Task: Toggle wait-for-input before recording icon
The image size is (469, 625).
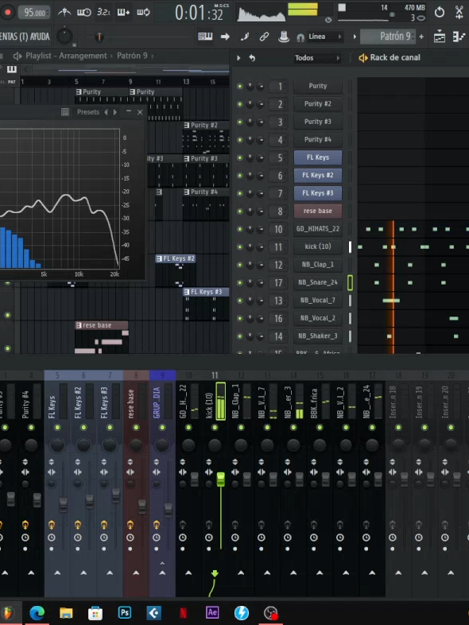Action: pyautogui.click(x=83, y=13)
